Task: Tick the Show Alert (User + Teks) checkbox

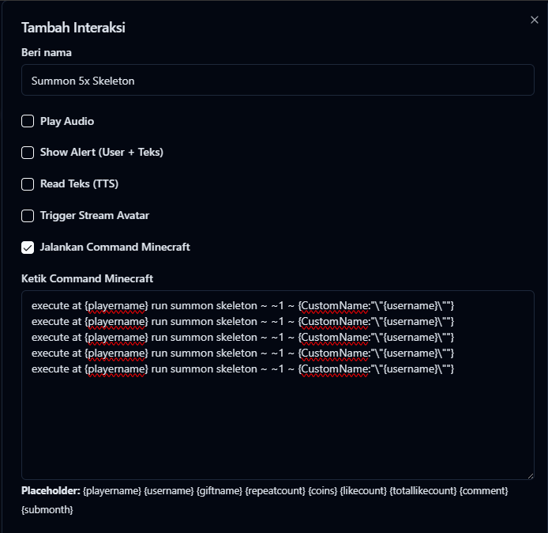Action: [28, 153]
